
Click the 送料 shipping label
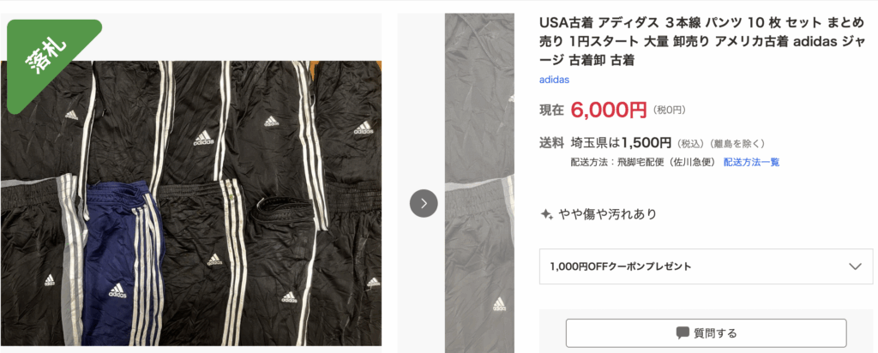pyautogui.click(x=551, y=143)
